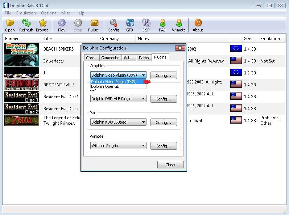Choose Dolphin OpenGL from the list
The height and width of the screenshot is (215, 289).
118,86
